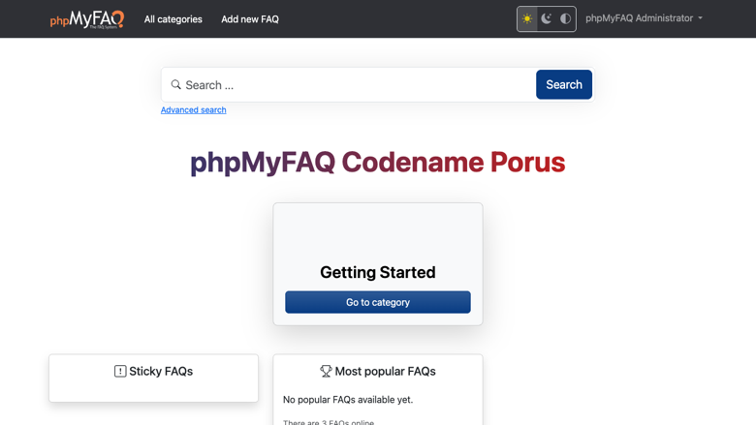This screenshot has width=756, height=425.
Task: Click the dropdown caret beside Administrator
Action: [x=700, y=18]
